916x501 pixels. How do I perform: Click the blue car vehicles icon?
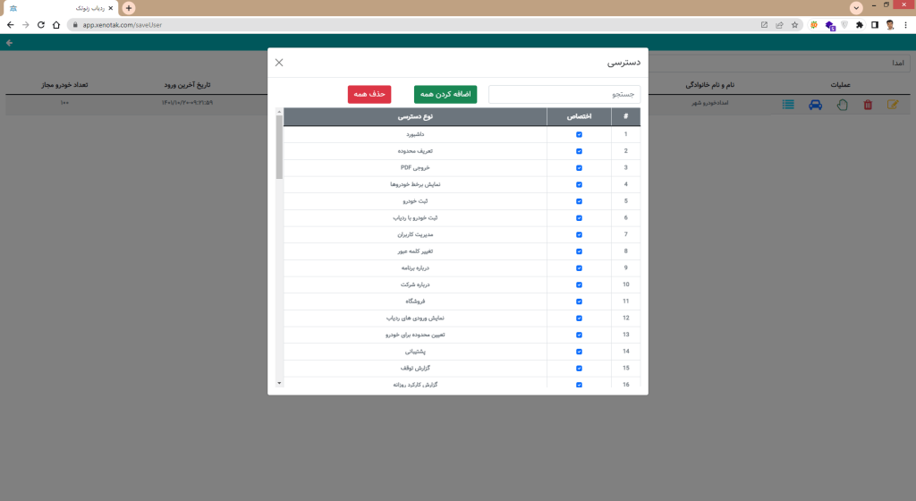(815, 105)
